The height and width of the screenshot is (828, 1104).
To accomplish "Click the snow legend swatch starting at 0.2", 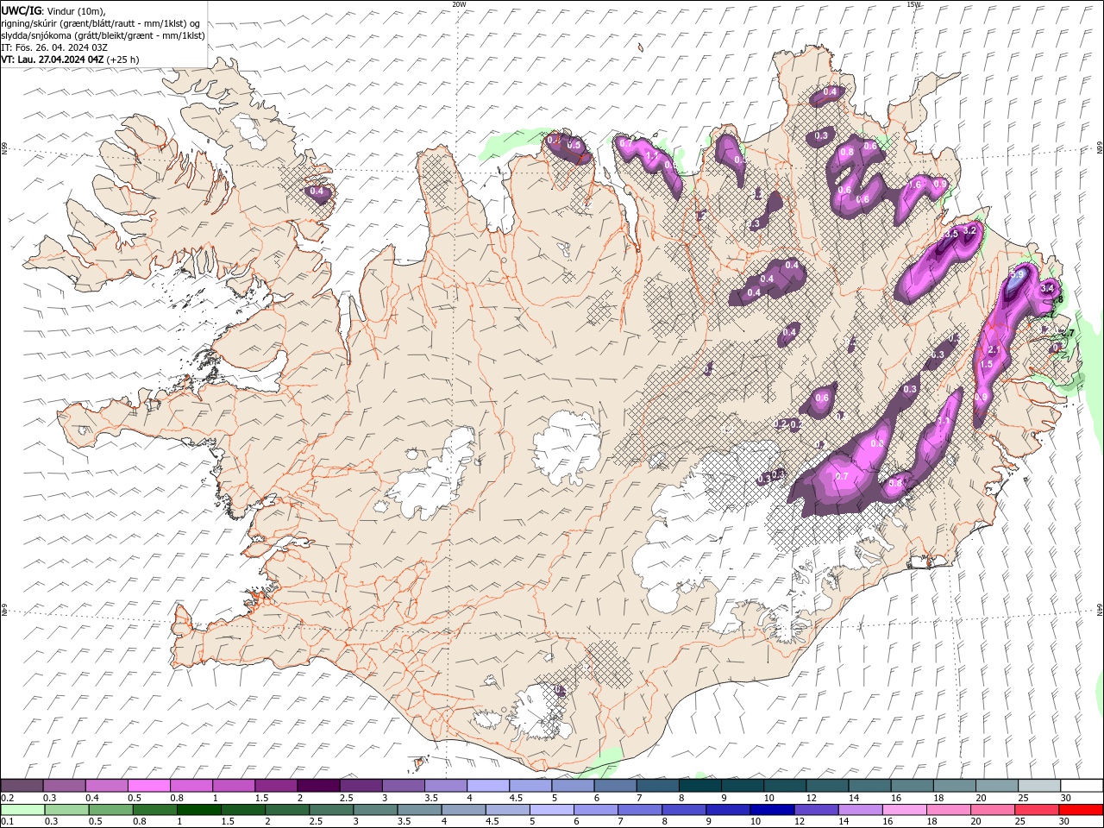I will pos(22,786).
